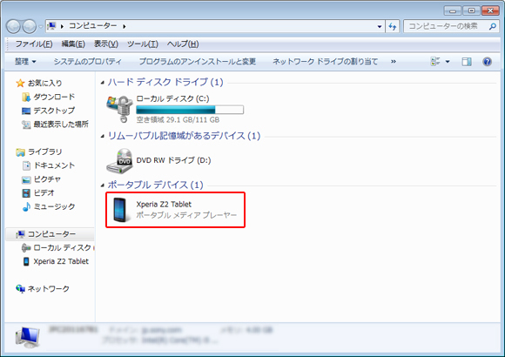
Task: Click the refresh button beside address bar
Action: (393, 26)
